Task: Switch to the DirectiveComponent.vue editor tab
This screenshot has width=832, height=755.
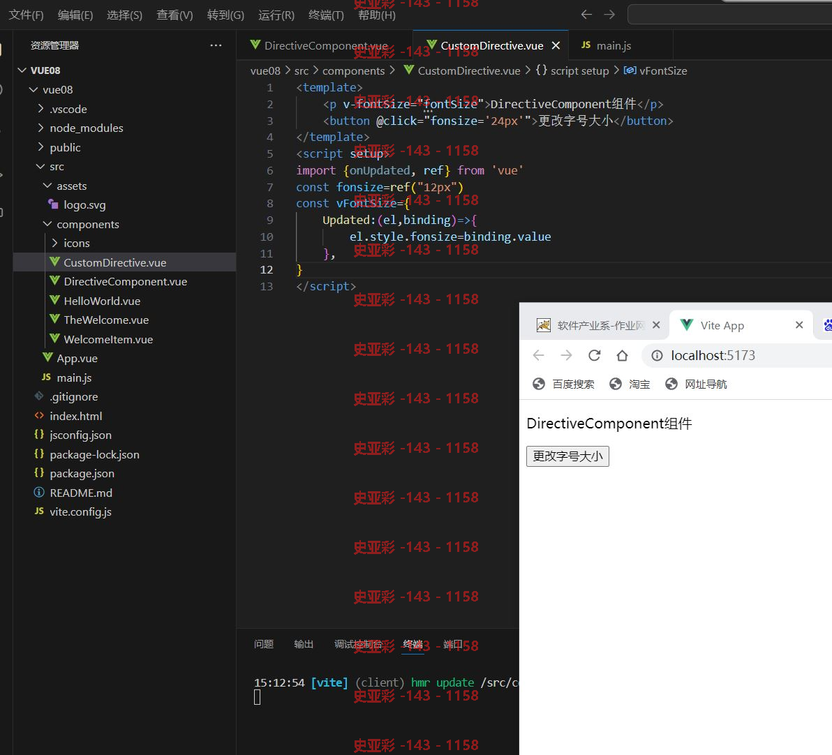Action: (x=324, y=45)
